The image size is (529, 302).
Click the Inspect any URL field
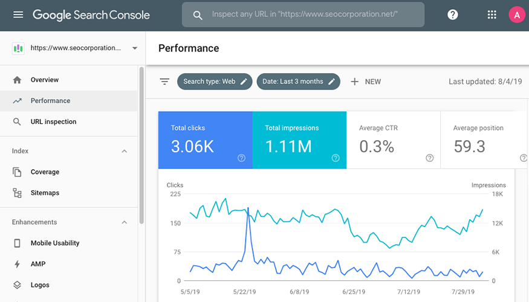click(x=303, y=14)
